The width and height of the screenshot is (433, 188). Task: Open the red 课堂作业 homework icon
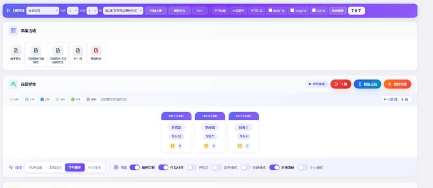[x=96, y=50]
